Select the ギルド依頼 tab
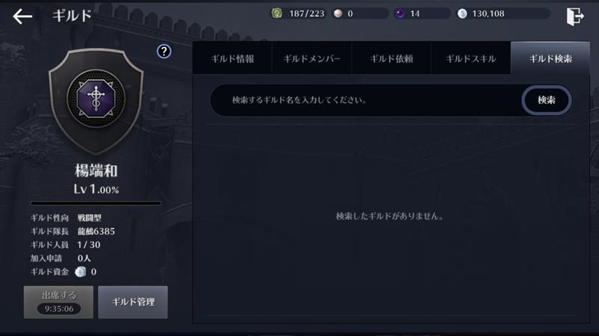599x336 pixels. 391,58
